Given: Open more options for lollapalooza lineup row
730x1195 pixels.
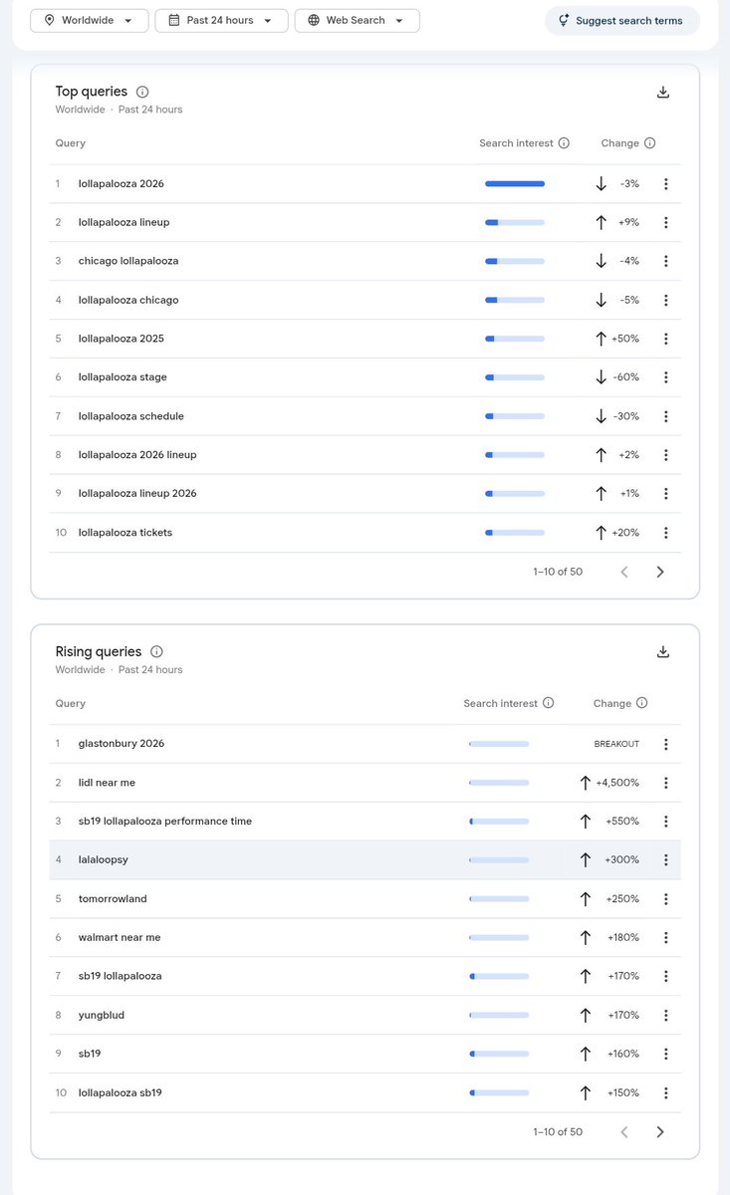Looking at the screenshot, I should (x=665, y=223).
